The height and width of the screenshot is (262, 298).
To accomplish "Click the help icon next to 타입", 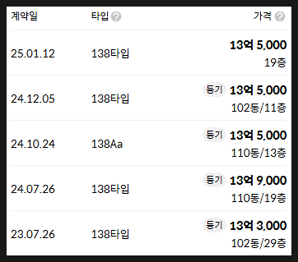I will tap(116, 16).
